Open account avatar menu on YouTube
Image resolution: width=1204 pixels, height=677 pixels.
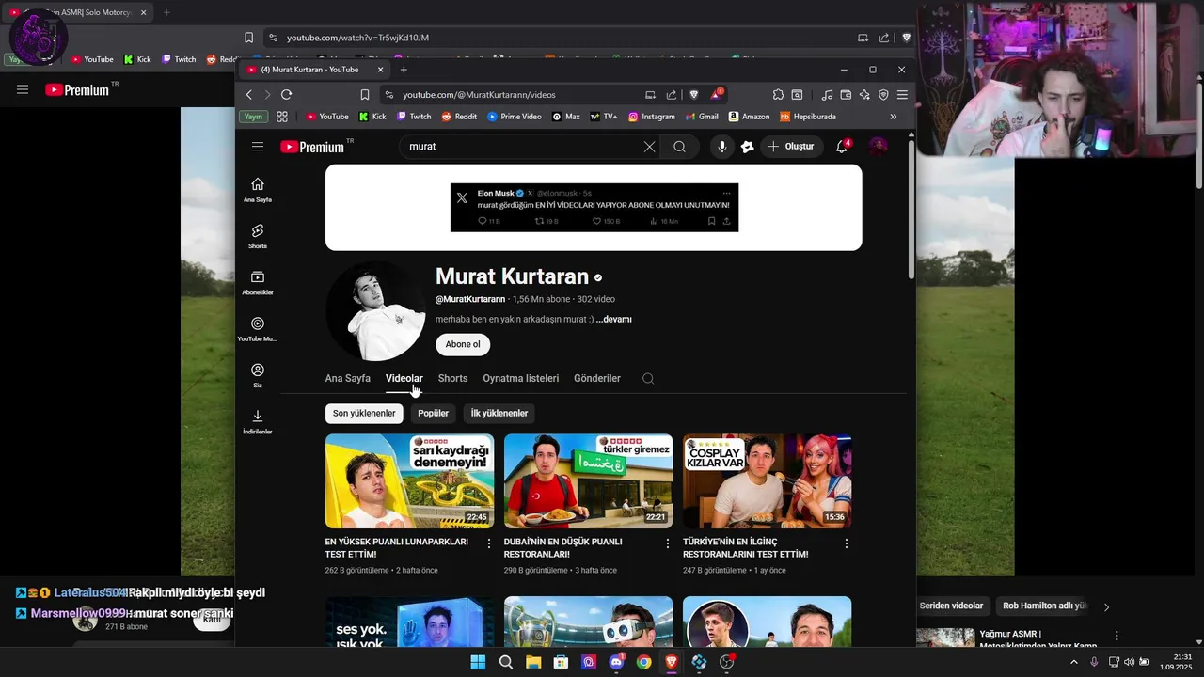click(878, 147)
